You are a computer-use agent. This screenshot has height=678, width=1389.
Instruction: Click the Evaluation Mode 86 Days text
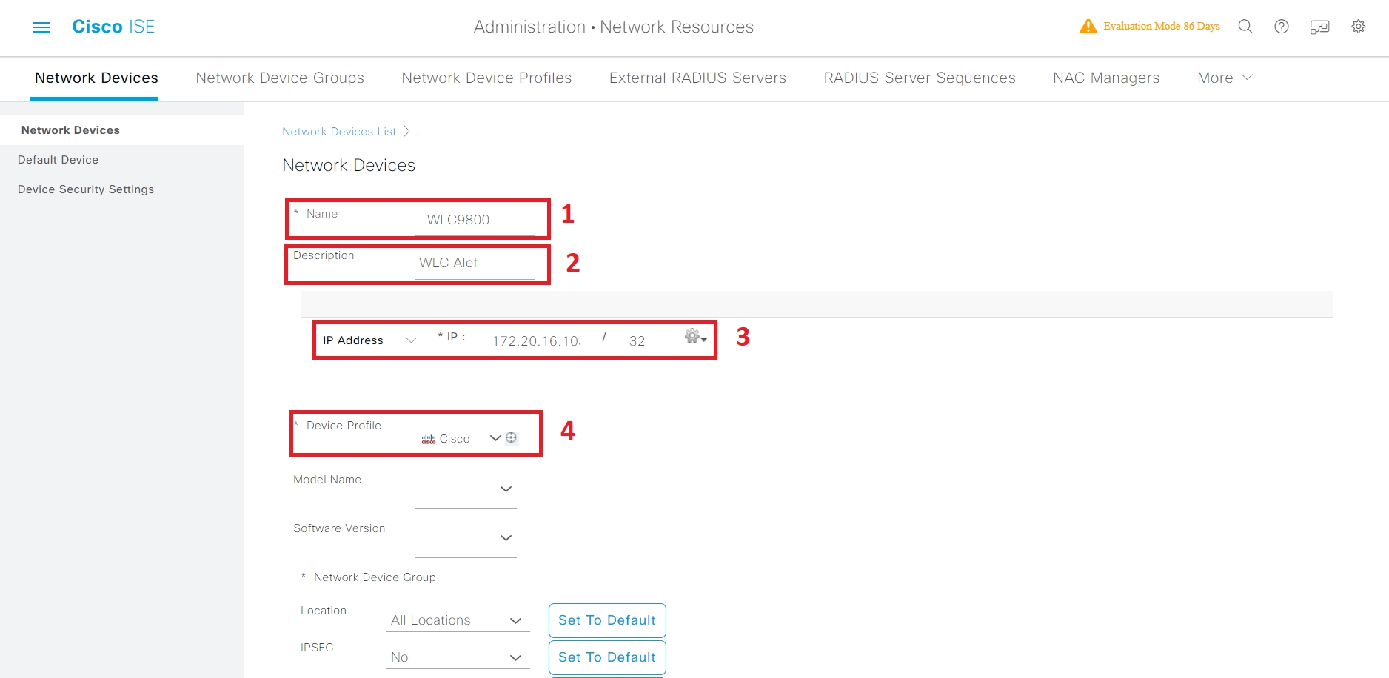click(1162, 27)
